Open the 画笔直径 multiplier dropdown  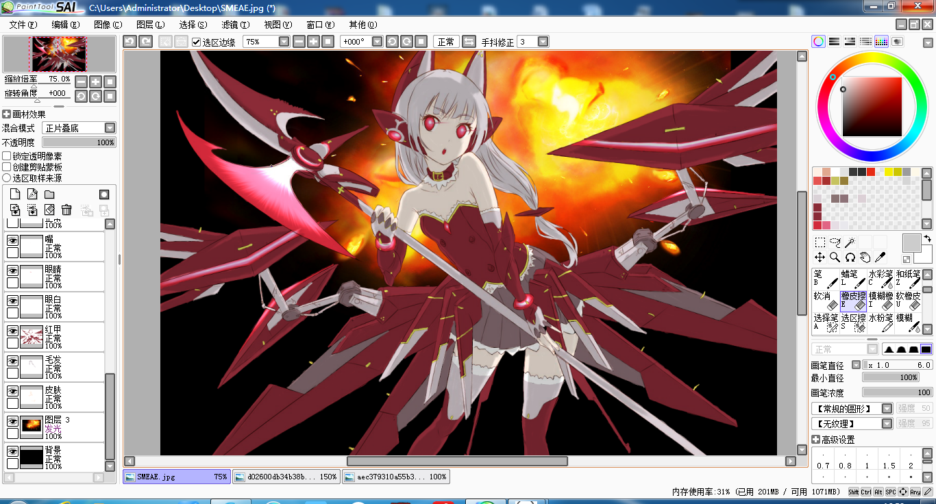[856, 365]
